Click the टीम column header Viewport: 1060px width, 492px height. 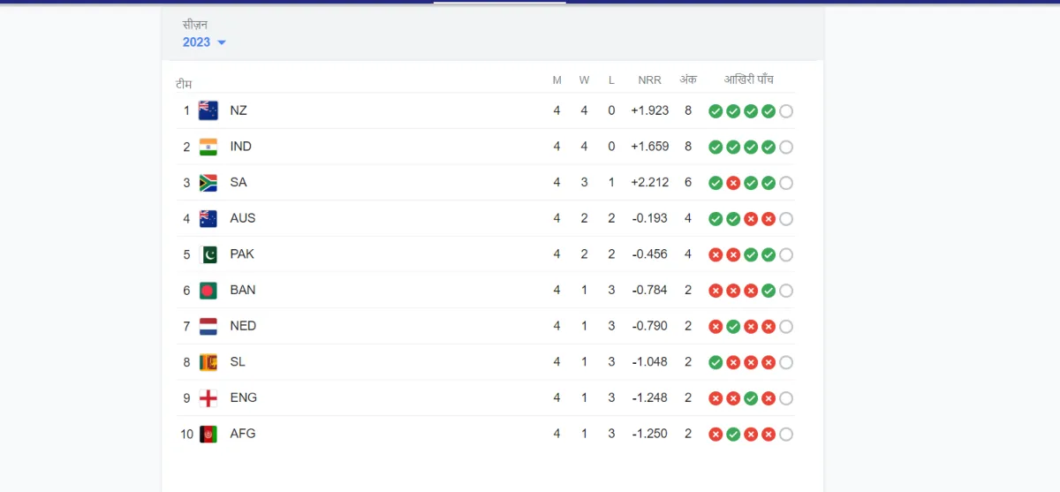184,84
